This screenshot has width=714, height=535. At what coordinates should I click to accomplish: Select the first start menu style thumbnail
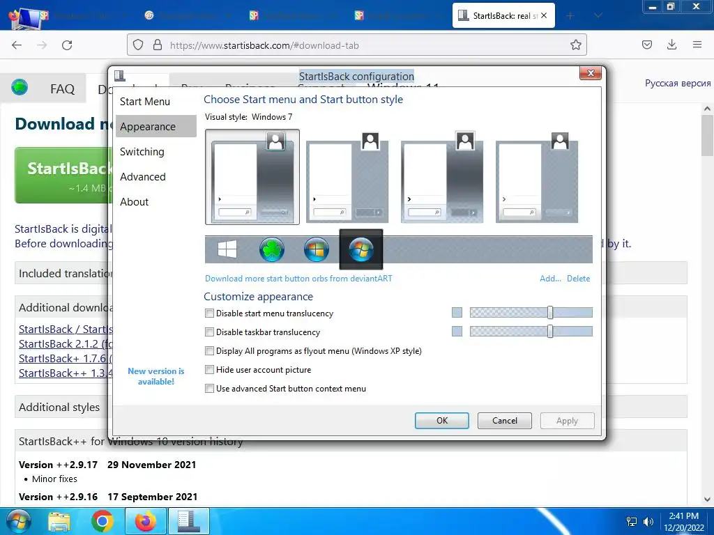coord(252,177)
